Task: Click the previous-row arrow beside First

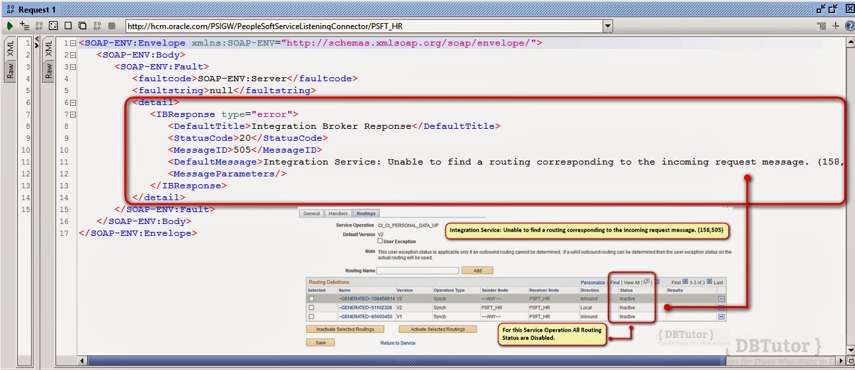Action: pyautogui.click(x=685, y=282)
